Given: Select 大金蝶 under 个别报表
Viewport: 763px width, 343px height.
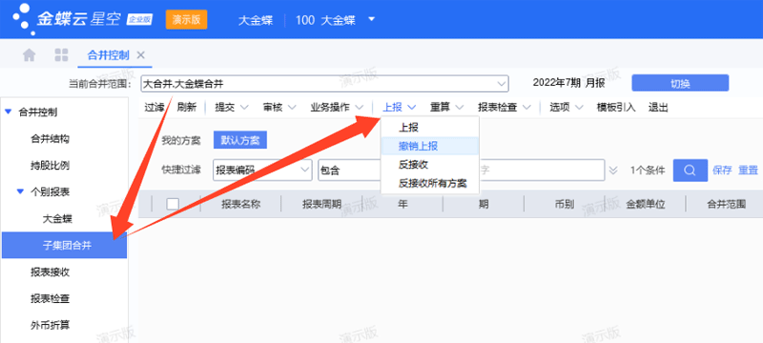Looking at the screenshot, I should [57, 218].
